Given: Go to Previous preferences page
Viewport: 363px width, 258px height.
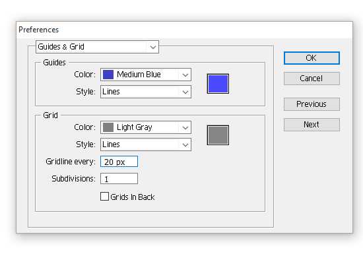Looking at the screenshot, I should coord(312,104).
